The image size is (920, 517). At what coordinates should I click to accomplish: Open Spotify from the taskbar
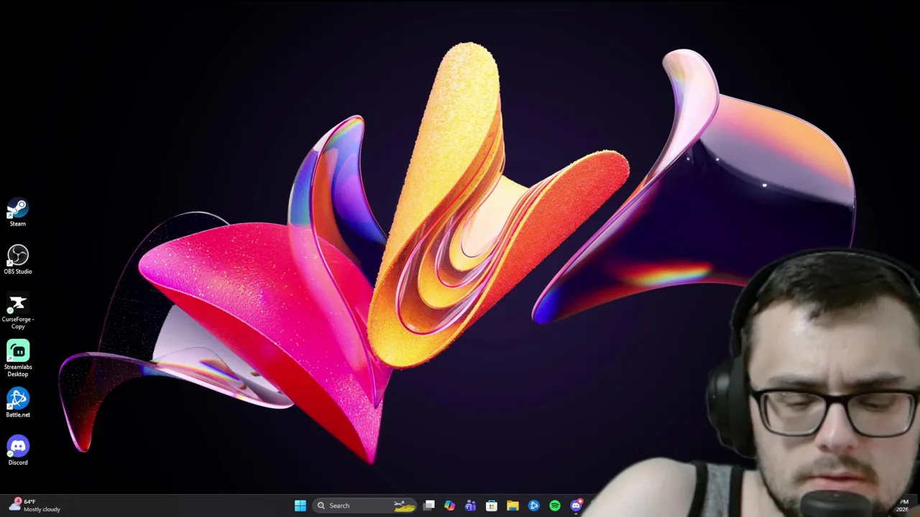point(555,506)
